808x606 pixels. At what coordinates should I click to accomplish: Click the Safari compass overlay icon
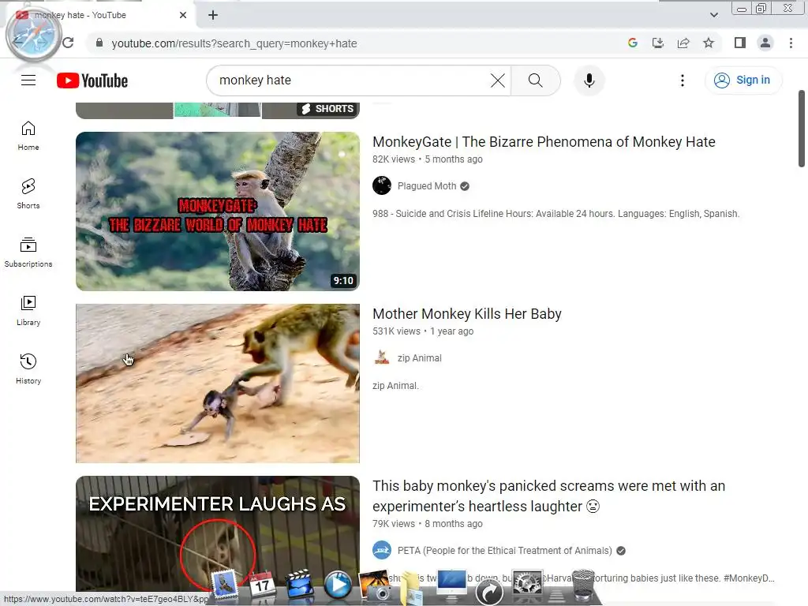coord(33,35)
